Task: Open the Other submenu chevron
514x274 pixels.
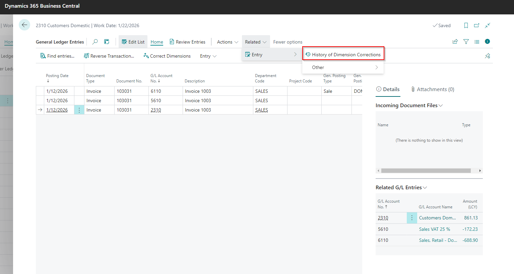Action: pos(376,67)
